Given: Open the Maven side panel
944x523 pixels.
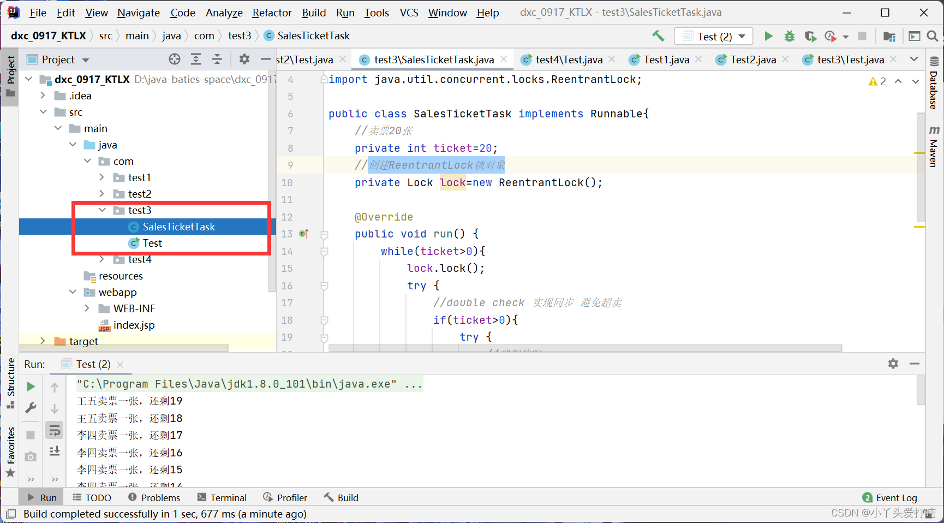Looking at the screenshot, I should (934, 146).
